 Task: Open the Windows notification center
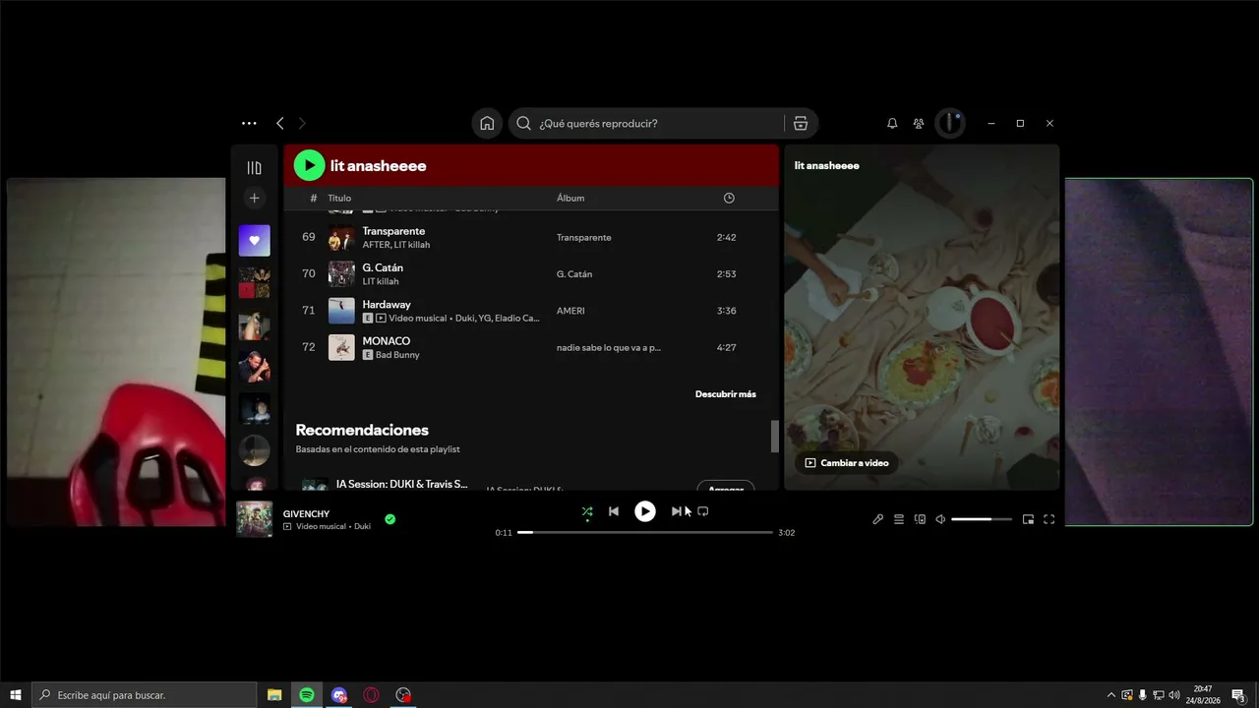pos(1238,695)
